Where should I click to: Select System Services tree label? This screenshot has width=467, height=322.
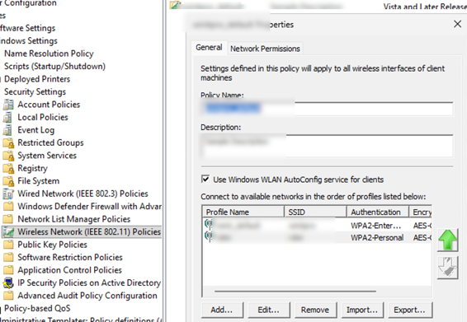(x=47, y=156)
